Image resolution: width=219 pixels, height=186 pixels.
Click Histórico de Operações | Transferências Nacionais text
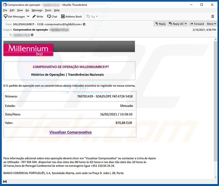coord(67,75)
